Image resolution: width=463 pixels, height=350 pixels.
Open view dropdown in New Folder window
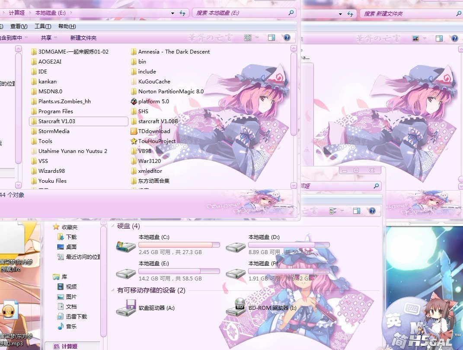point(425,38)
